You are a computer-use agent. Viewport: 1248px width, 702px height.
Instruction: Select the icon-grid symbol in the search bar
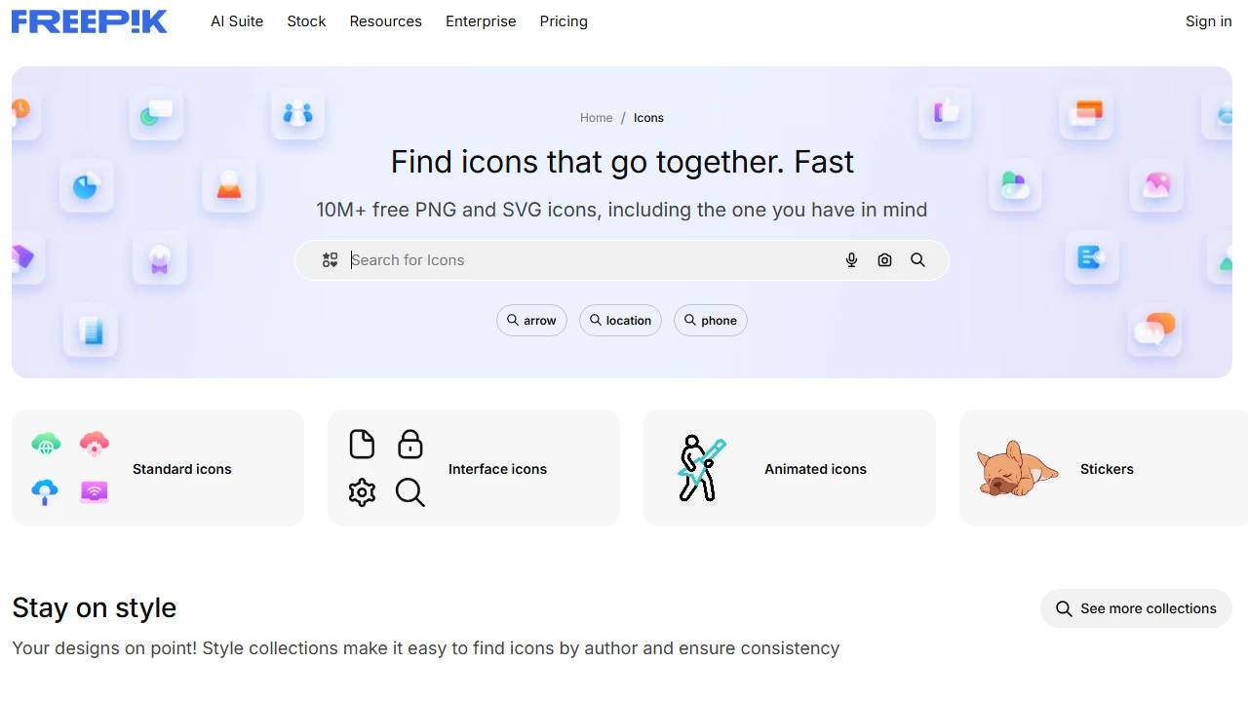(x=330, y=259)
